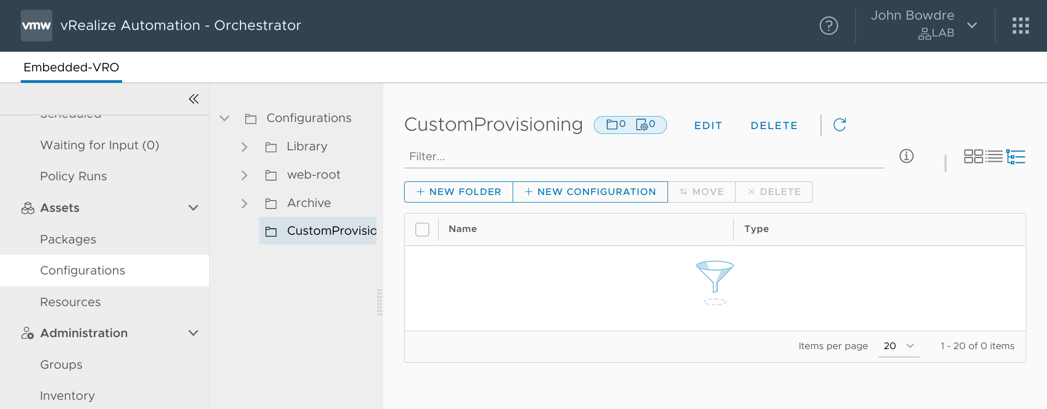This screenshot has width=1047, height=409.
Task: Expand the Library folder node
Action: pyautogui.click(x=244, y=147)
